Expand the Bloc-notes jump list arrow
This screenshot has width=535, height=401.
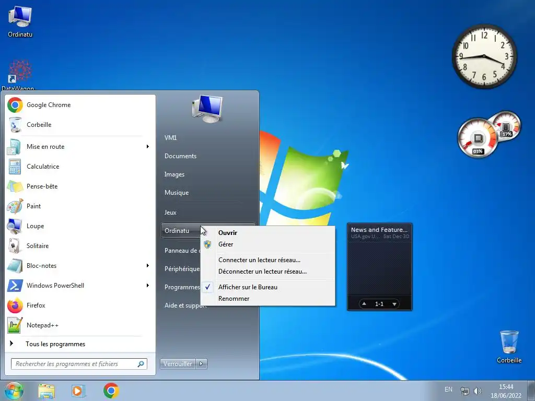point(148,266)
